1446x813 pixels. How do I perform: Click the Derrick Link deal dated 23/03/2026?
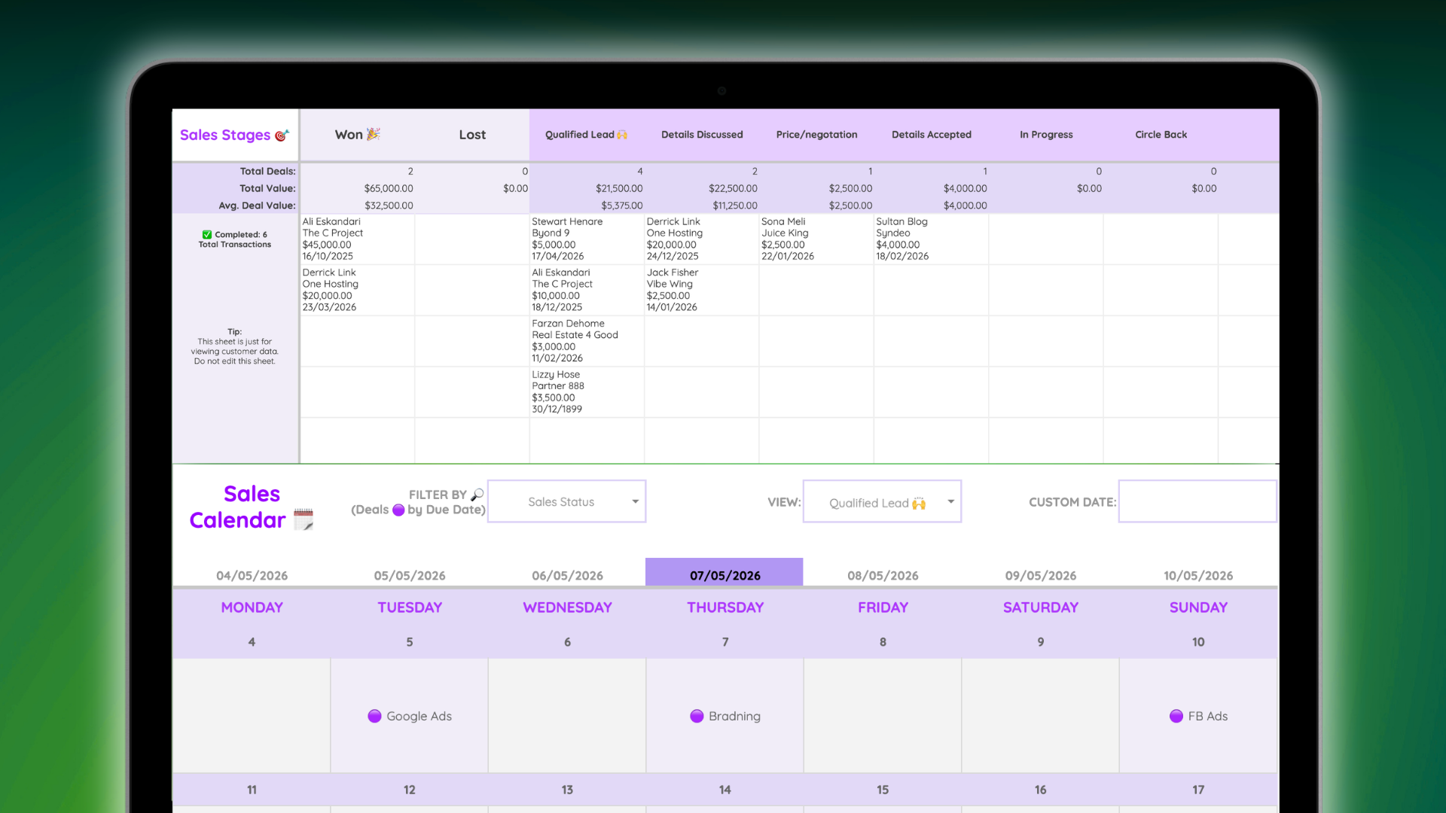pos(358,290)
